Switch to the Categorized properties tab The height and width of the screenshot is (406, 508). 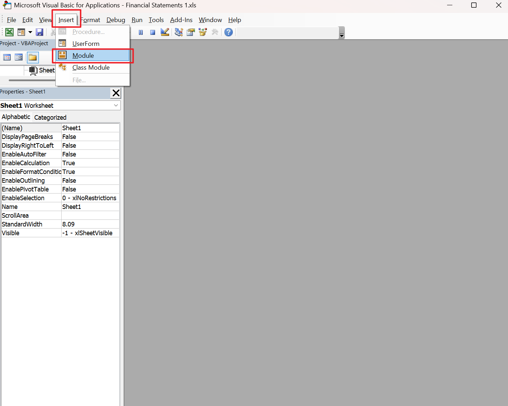click(x=50, y=117)
